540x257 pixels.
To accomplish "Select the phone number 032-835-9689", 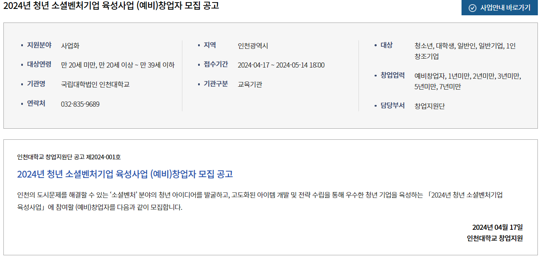I will [80, 104].
